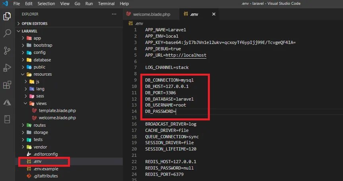Click the VS Code logo icon
Screen dimensions: 343x181
5,4
